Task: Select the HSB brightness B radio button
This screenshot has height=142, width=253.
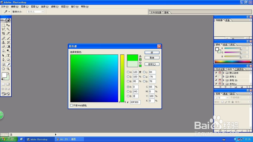Action: pos(128,81)
